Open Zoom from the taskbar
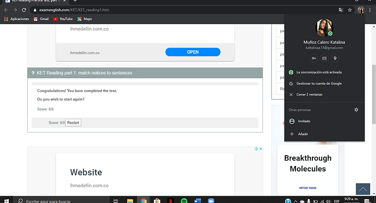Screen dimensions: 376x203 coord(211,201)
